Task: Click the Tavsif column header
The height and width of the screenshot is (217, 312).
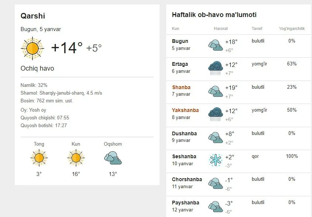Action: tap(257, 28)
